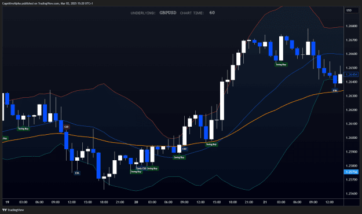
Task: Click the 1.26500 price axis label
Action: coord(352,68)
